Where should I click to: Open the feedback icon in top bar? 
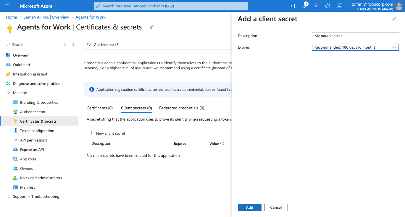(x=340, y=6)
